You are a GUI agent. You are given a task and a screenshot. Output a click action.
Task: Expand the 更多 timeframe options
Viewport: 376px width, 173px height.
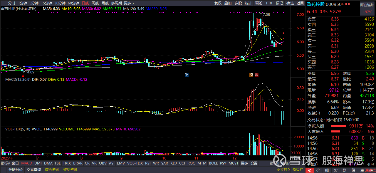(x=128, y=3)
